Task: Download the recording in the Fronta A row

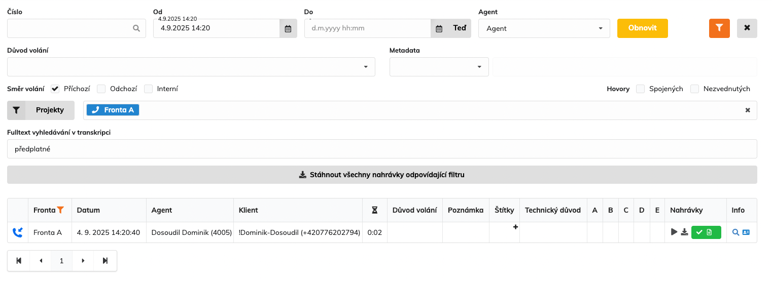Action: click(684, 232)
